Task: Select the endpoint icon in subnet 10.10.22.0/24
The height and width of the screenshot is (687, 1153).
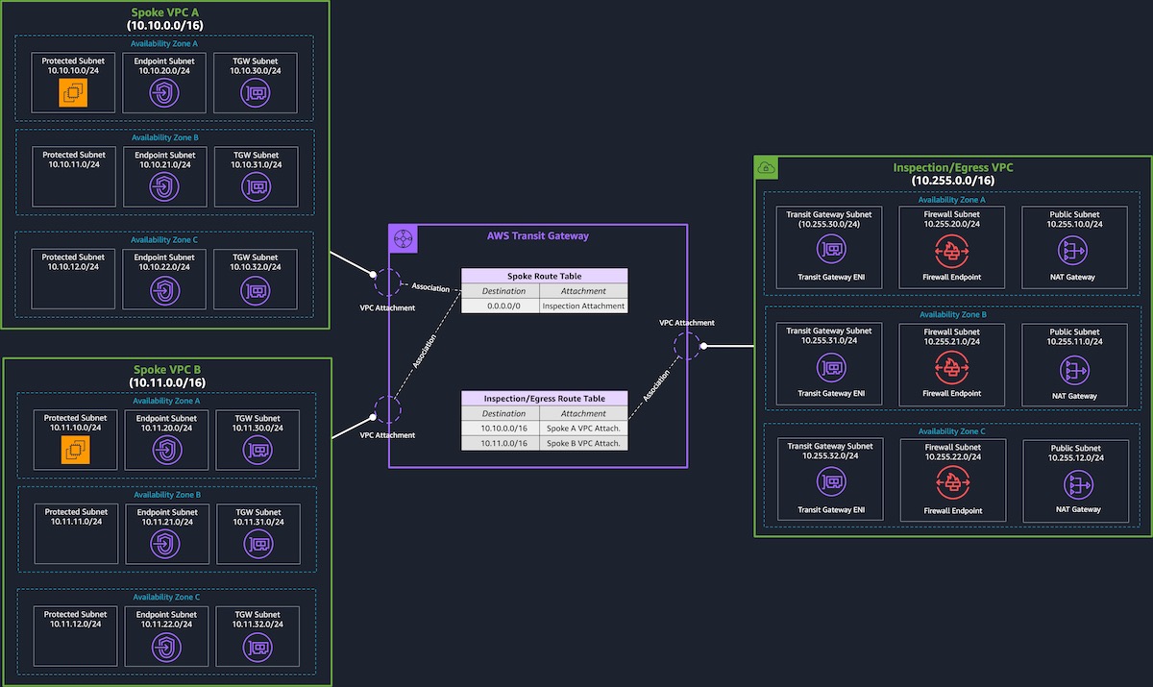Action: (x=164, y=289)
